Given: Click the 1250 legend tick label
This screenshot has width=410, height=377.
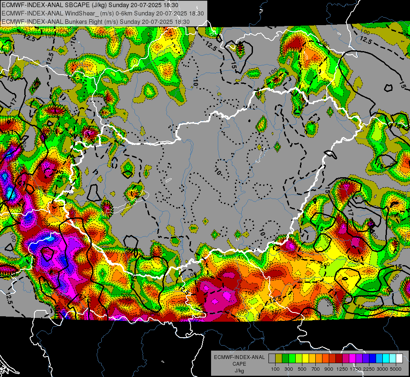Looking at the screenshot, I should pos(342,369).
